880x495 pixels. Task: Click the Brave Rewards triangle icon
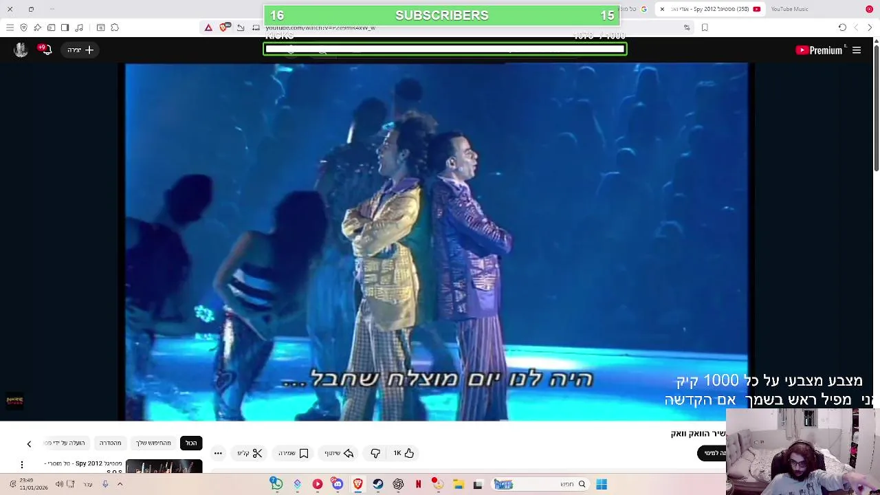(208, 27)
